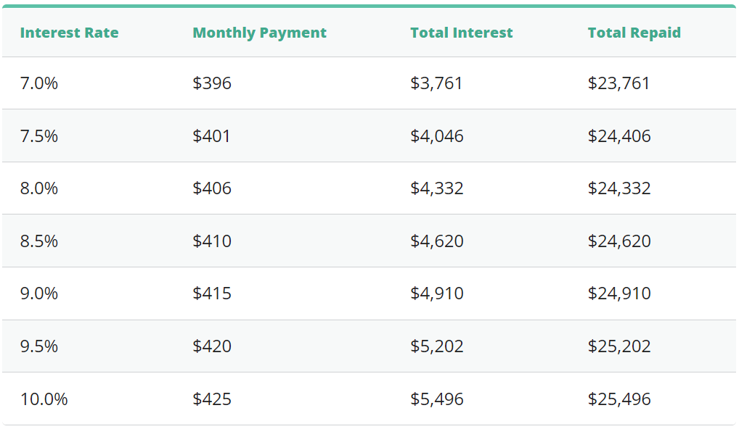Click the $24,910 total repaid value
The width and height of the screenshot is (739, 429).
[x=618, y=293]
